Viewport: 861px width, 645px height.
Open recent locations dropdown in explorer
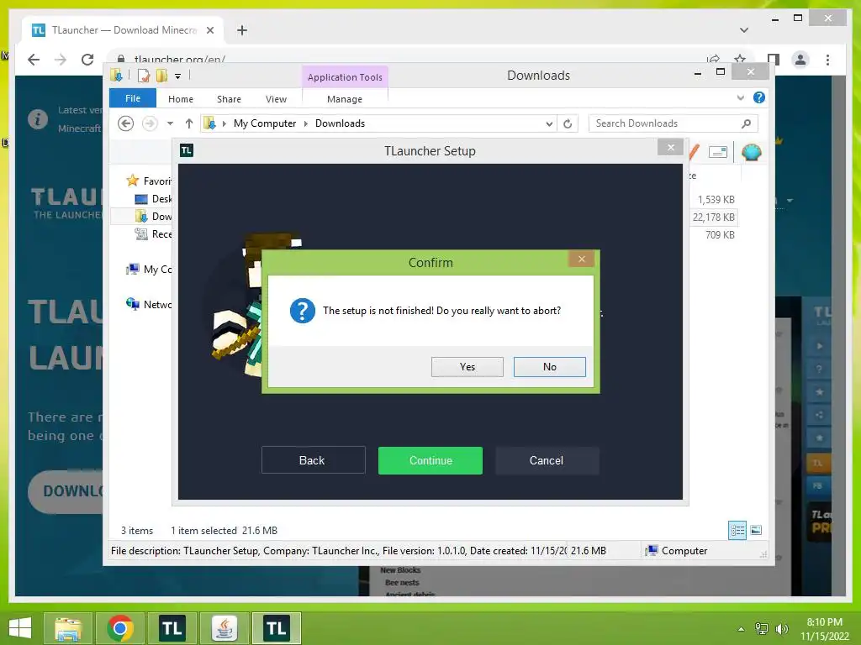pos(170,123)
